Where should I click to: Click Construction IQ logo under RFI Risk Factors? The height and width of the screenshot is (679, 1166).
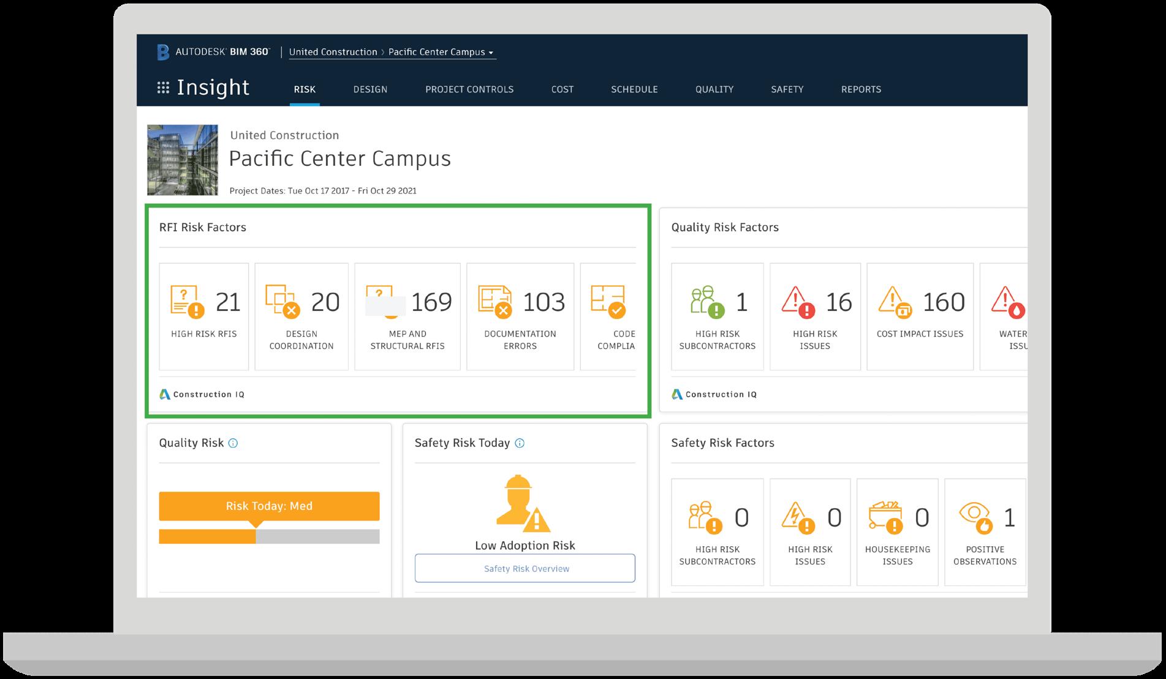202,394
